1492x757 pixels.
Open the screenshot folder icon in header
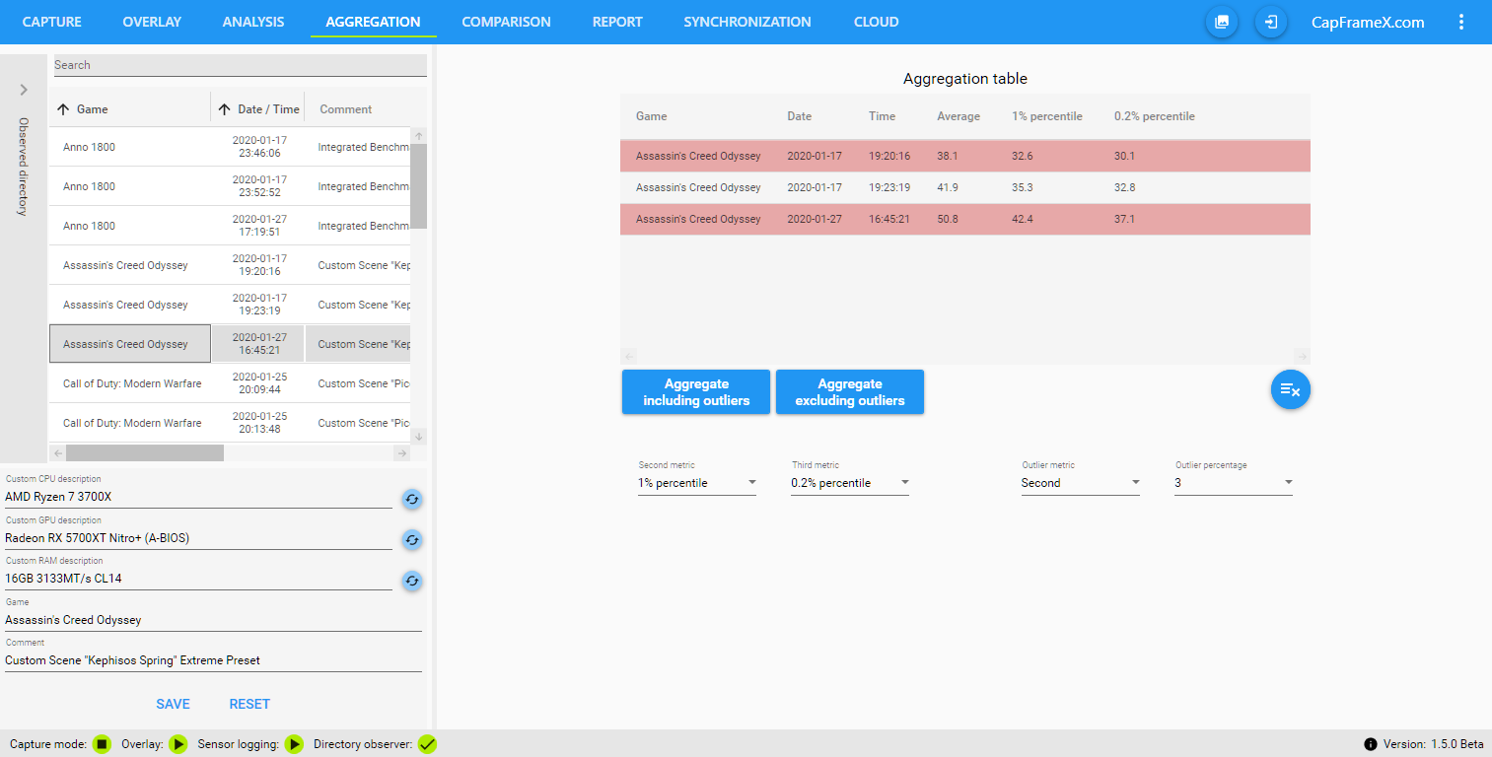pyautogui.click(x=1222, y=22)
